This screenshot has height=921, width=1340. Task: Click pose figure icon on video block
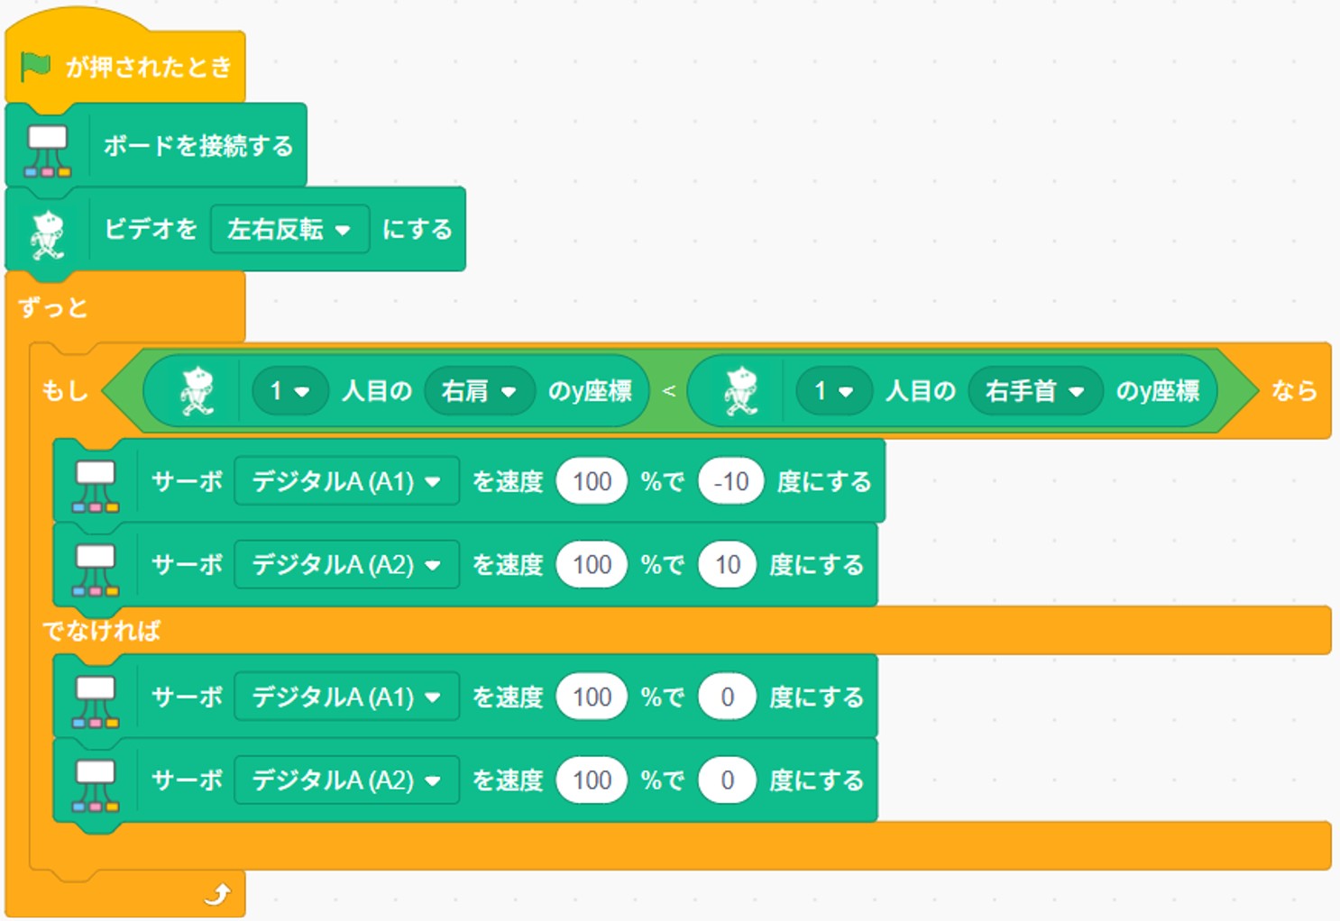pos(48,233)
